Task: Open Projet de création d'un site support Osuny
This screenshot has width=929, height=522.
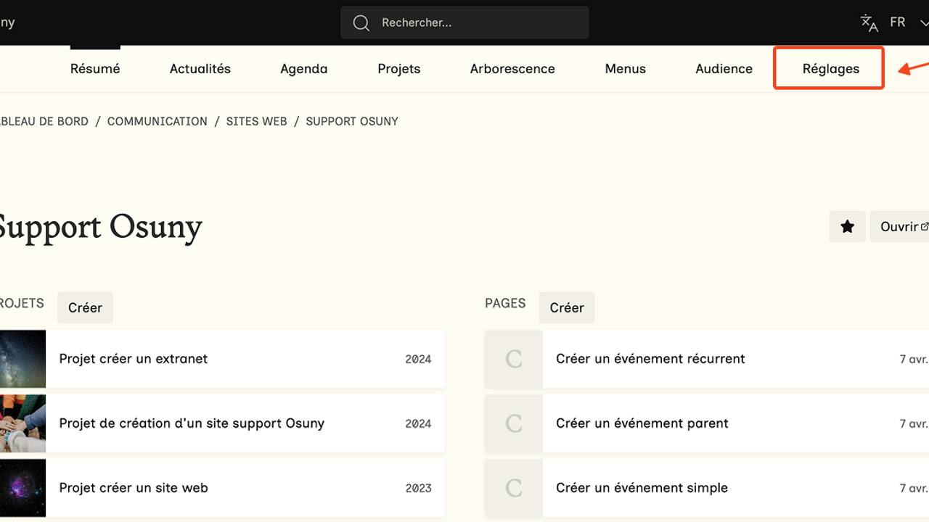Action: click(192, 423)
